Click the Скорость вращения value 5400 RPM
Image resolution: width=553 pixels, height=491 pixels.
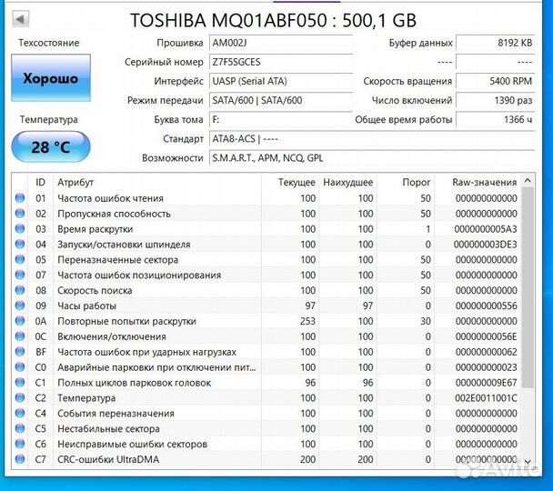[496, 82]
